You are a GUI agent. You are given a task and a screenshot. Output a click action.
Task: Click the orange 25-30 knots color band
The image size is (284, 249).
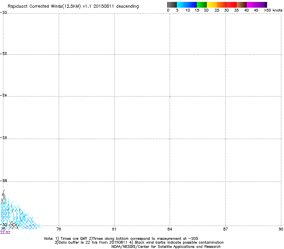[222, 5]
